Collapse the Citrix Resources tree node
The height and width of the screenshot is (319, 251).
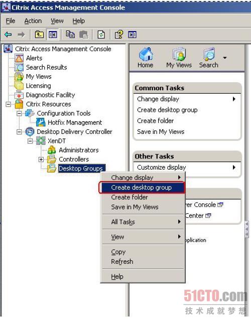tap(9, 104)
